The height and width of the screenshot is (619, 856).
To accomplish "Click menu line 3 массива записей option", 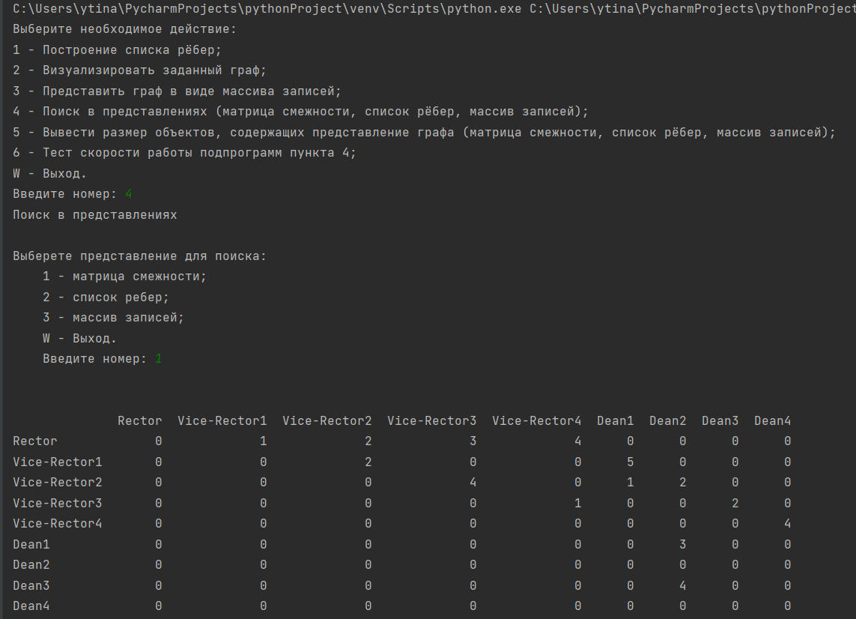I will [177, 91].
